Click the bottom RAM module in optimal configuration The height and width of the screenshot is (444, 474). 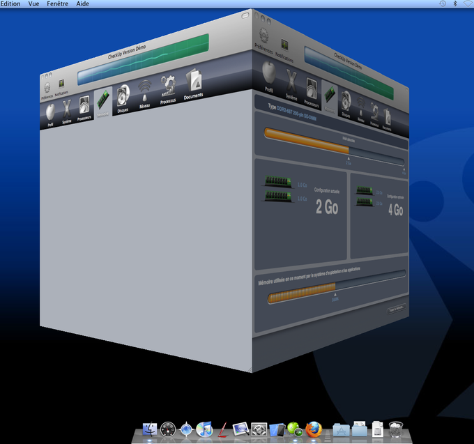(x=365, y=201)
